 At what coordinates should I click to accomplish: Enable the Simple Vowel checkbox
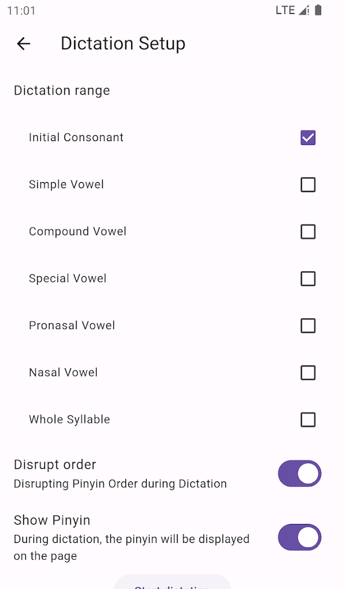(x=308, y=185)
